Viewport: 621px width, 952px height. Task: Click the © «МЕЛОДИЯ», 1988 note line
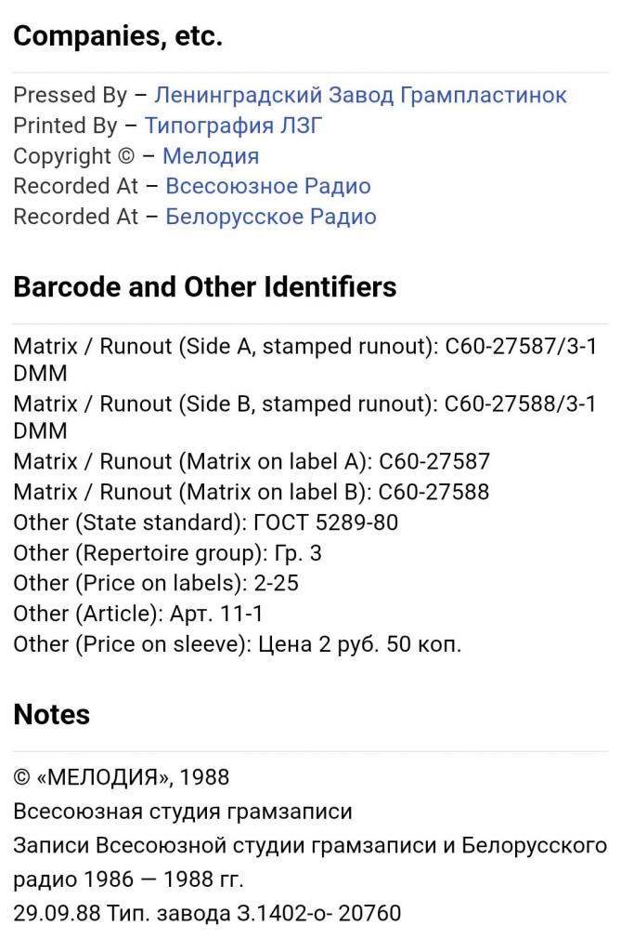click(x=122, y=776)
